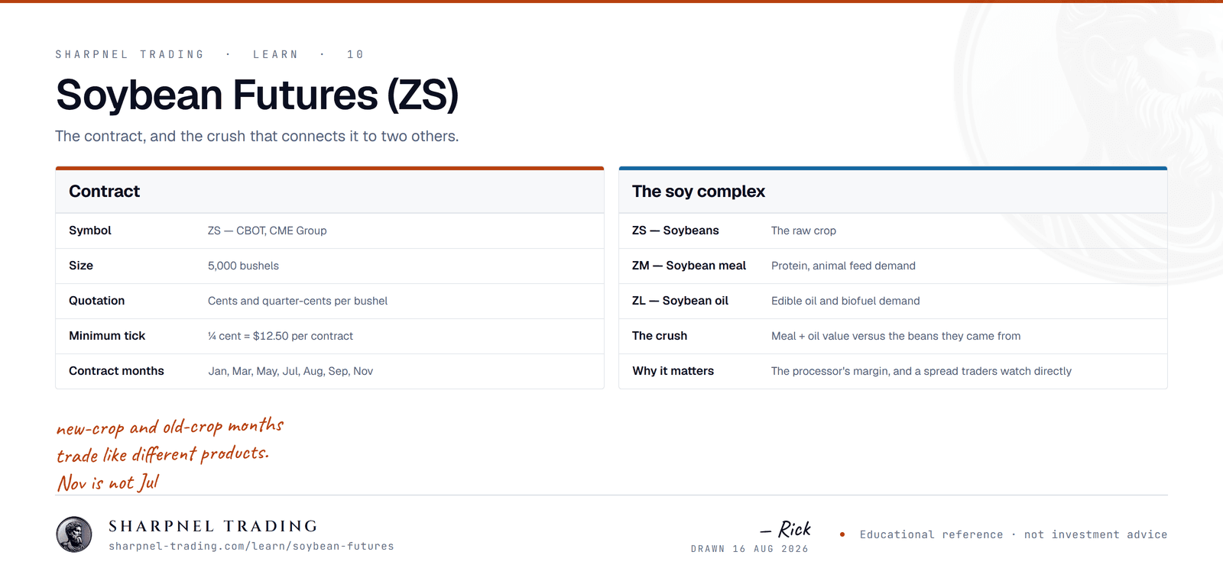Click the 5,000 bushels size value

pyautogui.click(x=243, y=266)
